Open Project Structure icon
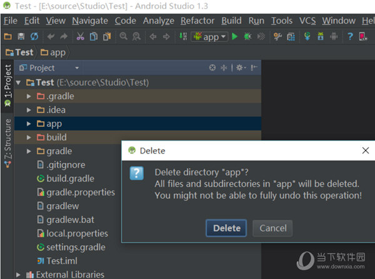The image size is (375, 279). coord(291,37)
